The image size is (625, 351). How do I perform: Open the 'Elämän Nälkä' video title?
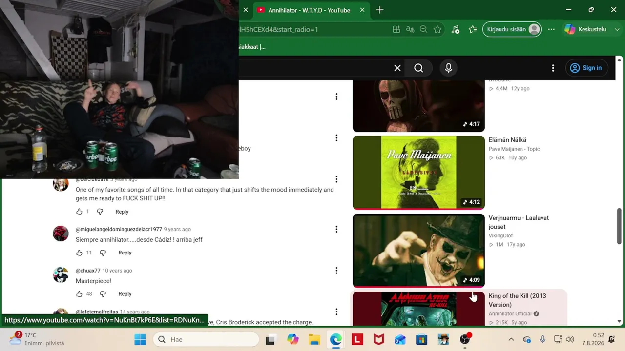507,140
